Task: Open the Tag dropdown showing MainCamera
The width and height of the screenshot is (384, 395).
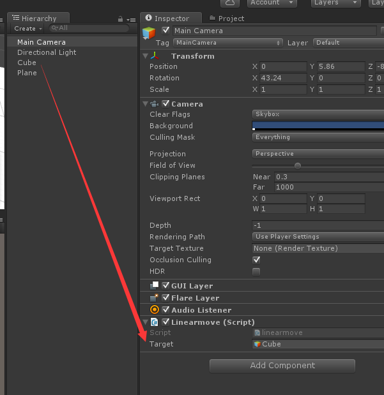Action: pos(227,43)
